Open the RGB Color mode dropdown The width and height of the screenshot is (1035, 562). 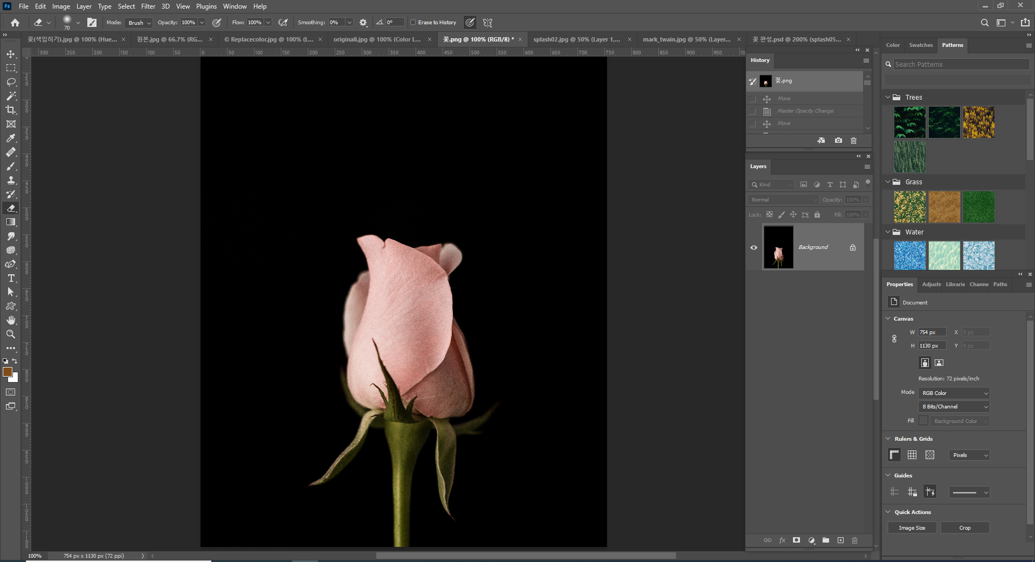coord(954,393)
